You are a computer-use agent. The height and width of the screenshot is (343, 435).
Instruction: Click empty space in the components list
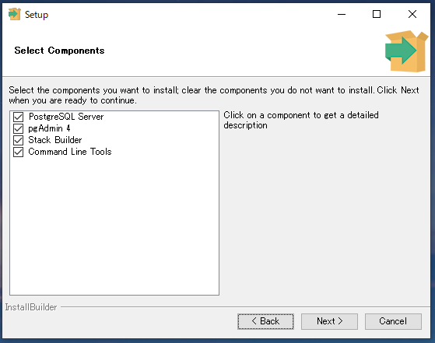[x=114, y=225]
